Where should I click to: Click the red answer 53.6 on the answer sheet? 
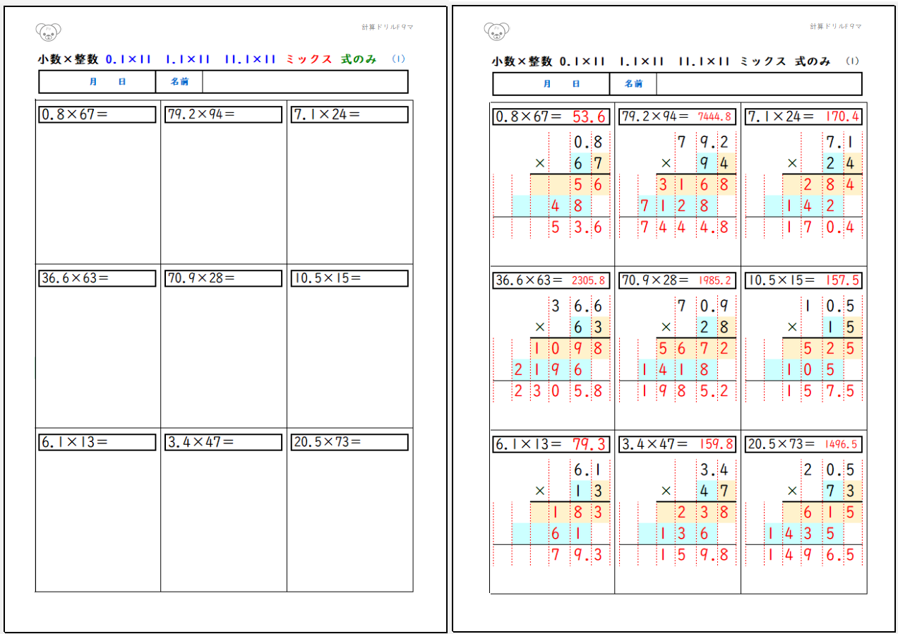(589, 116)
